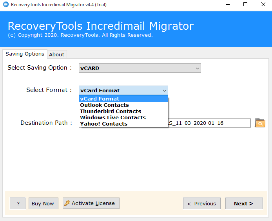Minimize the Incredimail Migrator window
Viewport: 272px width, 221px height.
point(227,5)
